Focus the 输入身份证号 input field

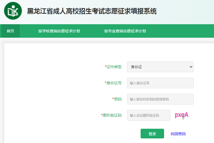160,83
